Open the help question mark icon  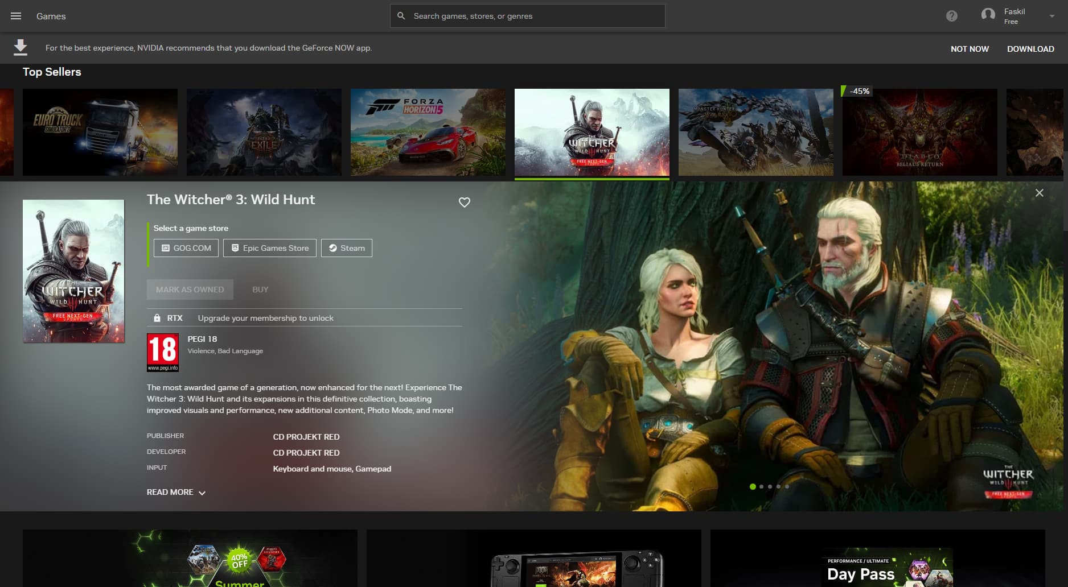pyautogui.click(x=951, y=16)
